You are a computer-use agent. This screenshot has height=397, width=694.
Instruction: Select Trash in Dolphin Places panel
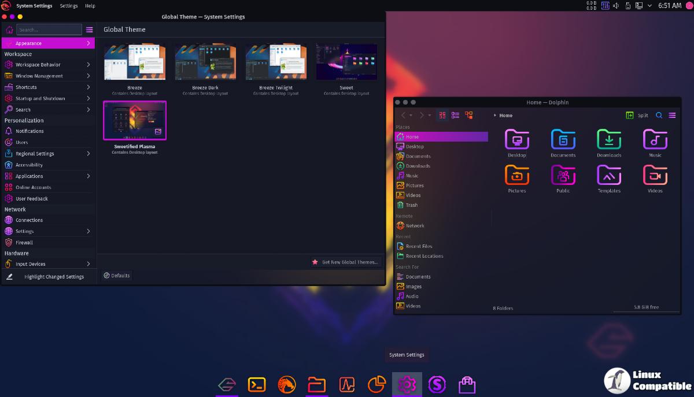(411, 205)
